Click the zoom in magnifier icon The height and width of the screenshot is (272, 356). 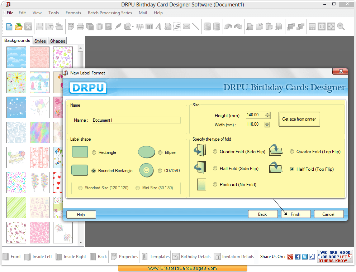341,26
